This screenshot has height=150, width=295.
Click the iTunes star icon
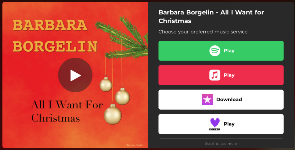[207, 100]
